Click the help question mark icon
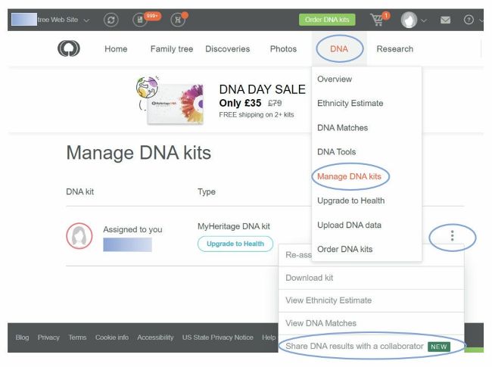This screenshot has height=367, width=492. point(469,20)
